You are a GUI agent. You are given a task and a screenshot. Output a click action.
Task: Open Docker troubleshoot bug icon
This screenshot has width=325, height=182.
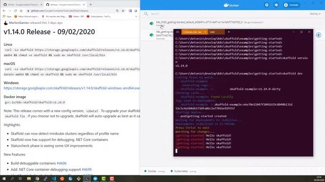[x=276, y=5]
